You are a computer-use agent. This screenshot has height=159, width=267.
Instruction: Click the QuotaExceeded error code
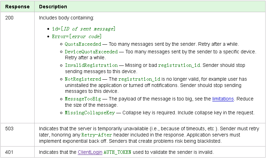pos(83,44)
